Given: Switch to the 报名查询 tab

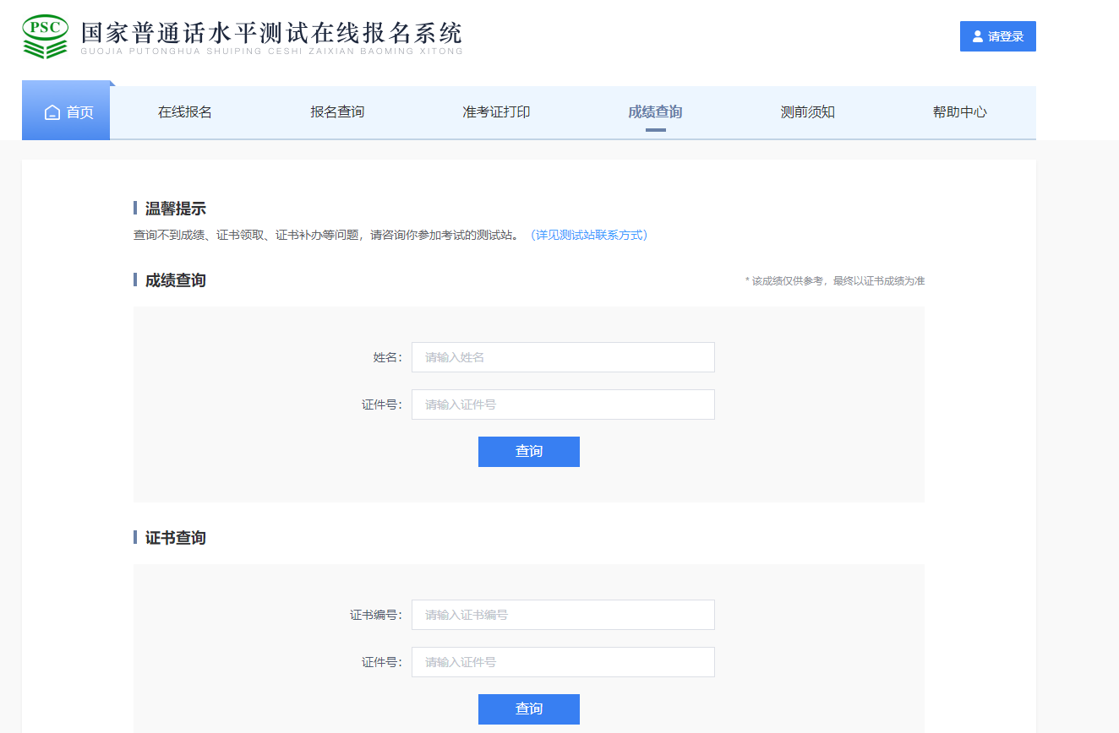Looking at the screenshot, I should pyautogui.click(x=337, y=112).
